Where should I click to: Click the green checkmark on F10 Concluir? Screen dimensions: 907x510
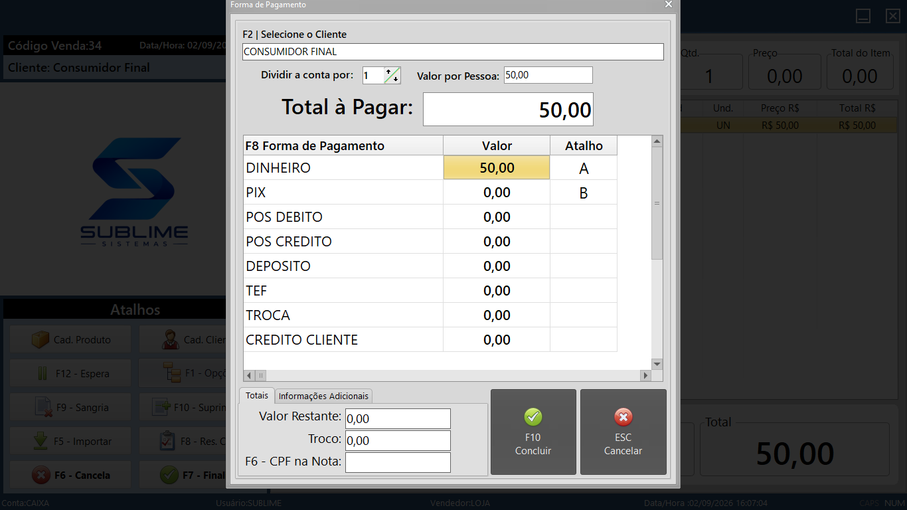pos(533,417)
